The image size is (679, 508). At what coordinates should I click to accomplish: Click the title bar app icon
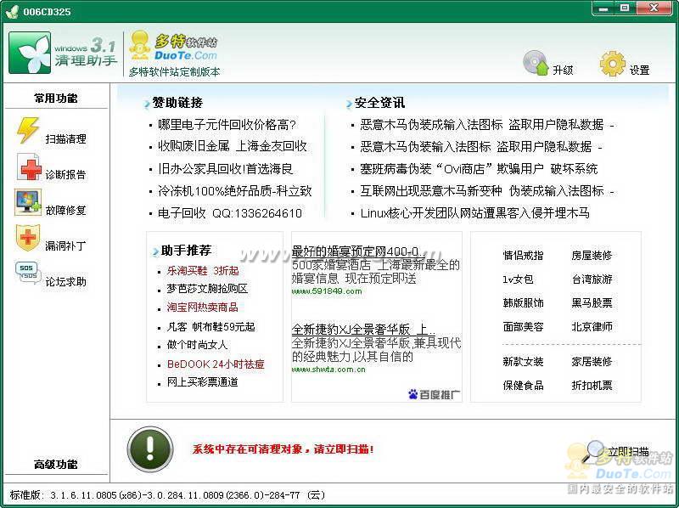point(12,11)
